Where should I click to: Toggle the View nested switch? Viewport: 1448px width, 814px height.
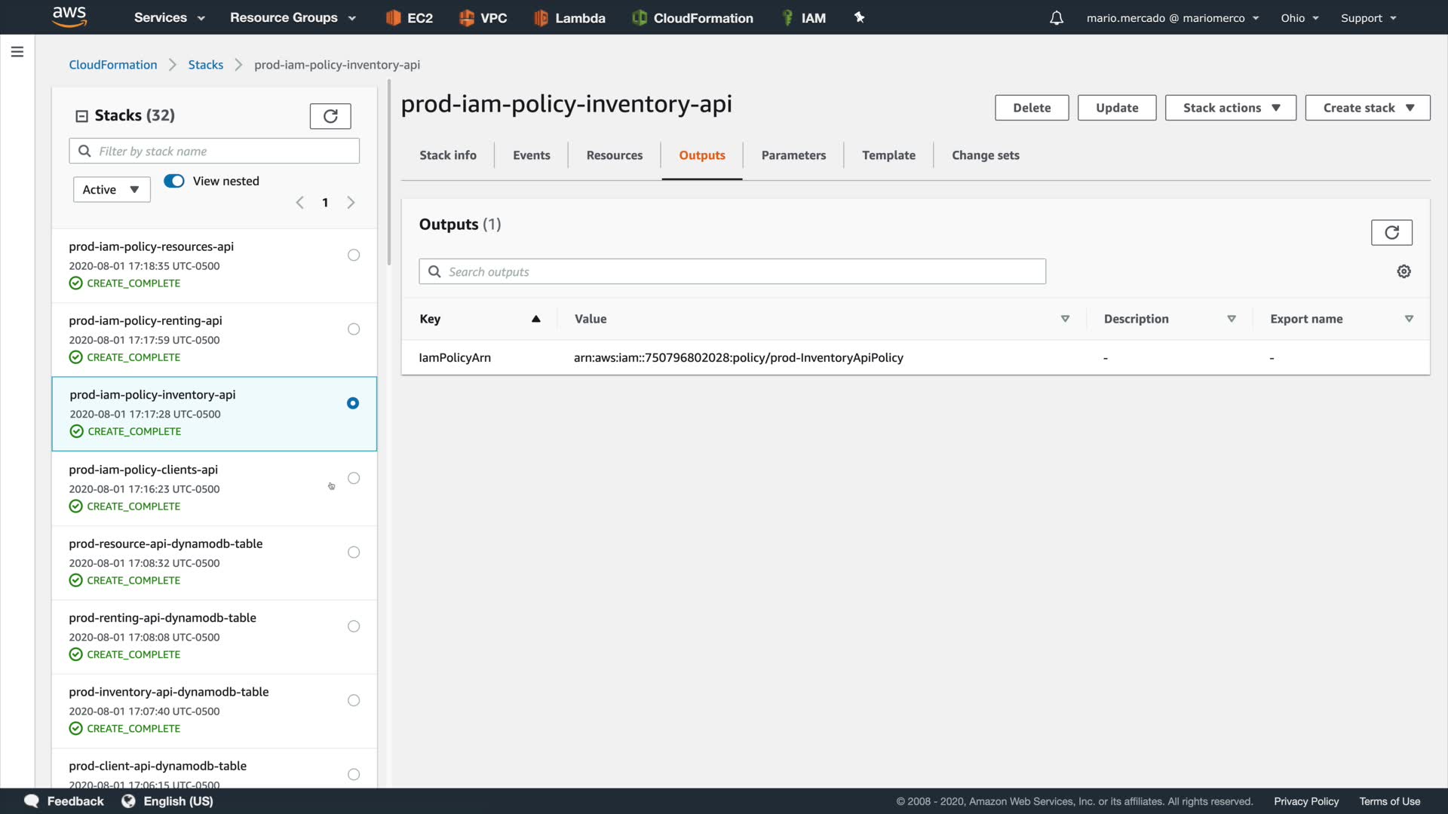click(174, 181)
